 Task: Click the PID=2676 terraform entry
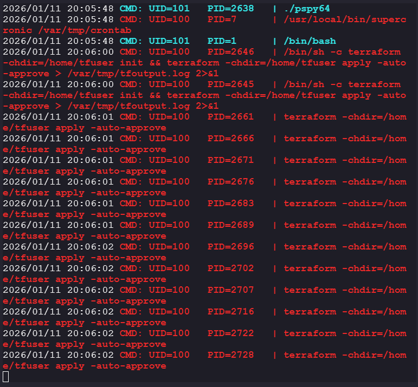click(x=230, y=182)
